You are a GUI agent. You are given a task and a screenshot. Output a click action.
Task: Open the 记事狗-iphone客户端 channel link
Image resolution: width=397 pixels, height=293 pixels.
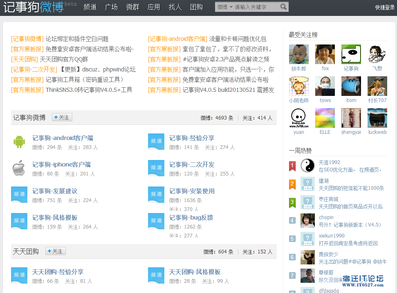(x=61, y=164)
